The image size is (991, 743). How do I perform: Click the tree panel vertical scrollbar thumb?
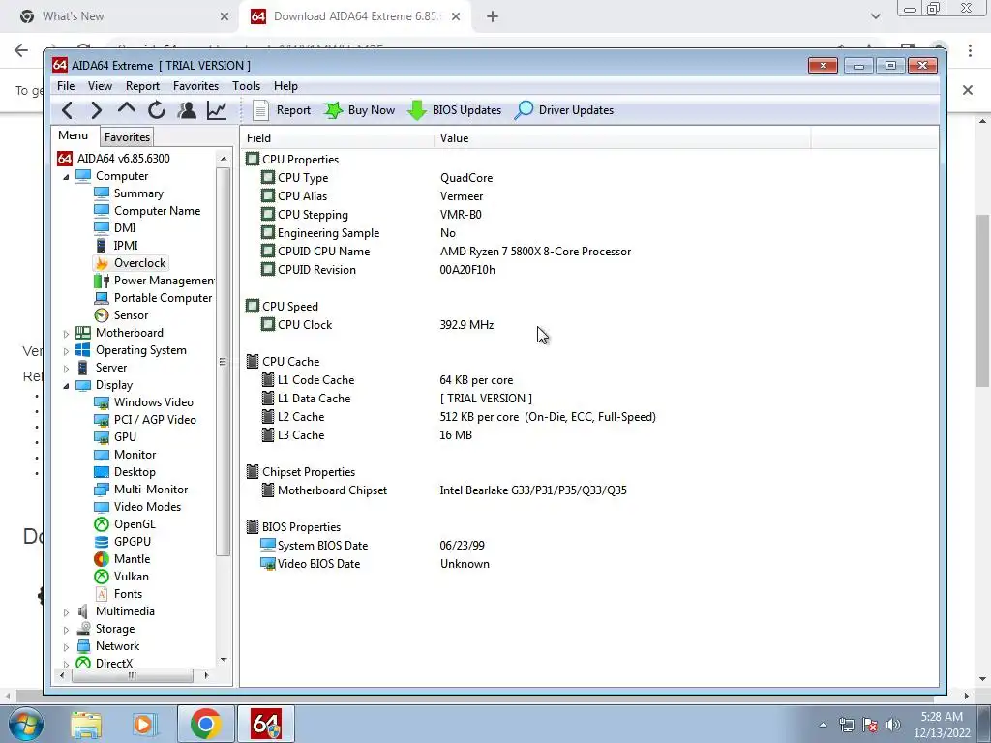point(224,362)
